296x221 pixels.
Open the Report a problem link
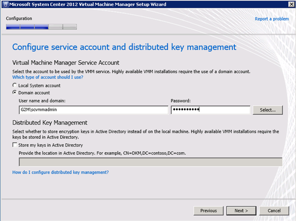[x=272, y=19]
